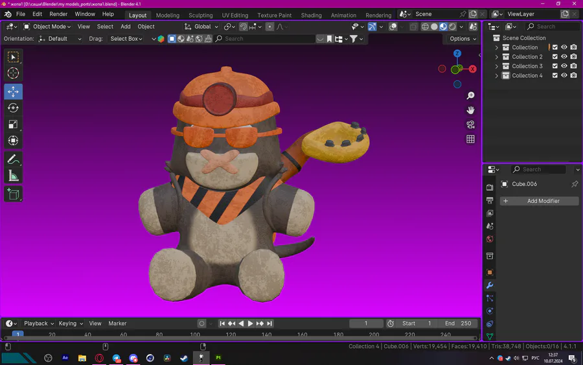Open the Object Mode dropdown
The height and width of the screenshot is (365, 583).
47,27
